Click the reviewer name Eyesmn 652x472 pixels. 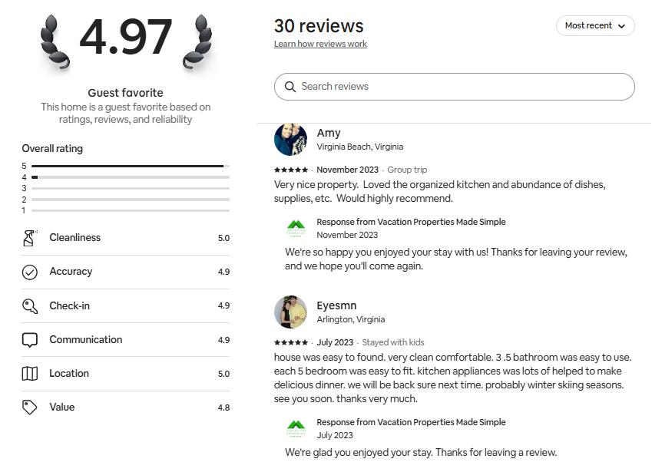tap(336, 305)
